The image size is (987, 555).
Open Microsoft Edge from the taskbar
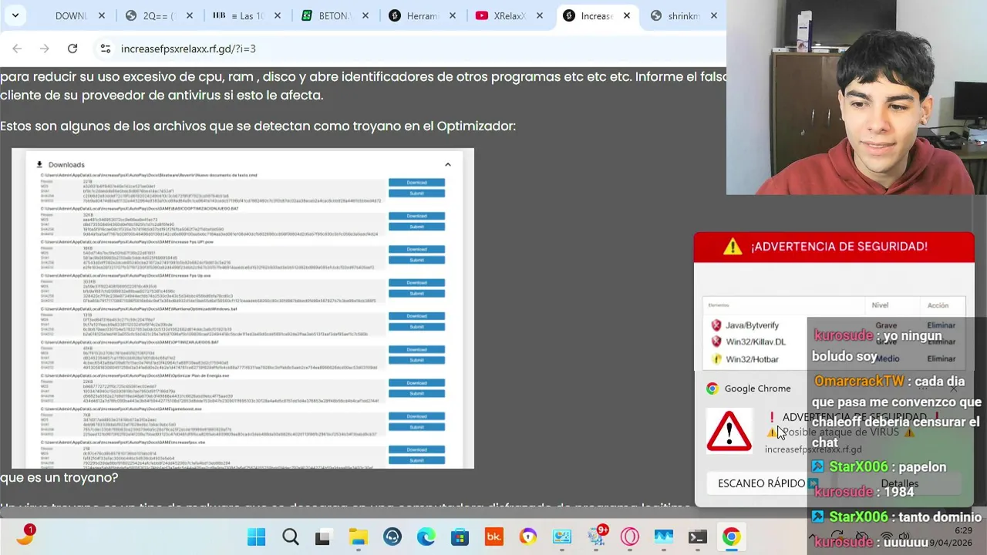426,536
